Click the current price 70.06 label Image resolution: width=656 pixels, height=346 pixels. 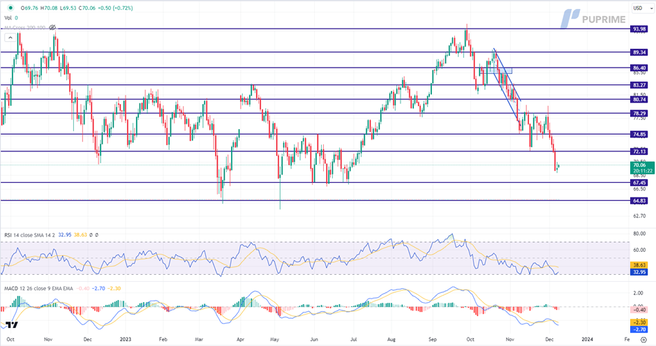click(638, 165)
